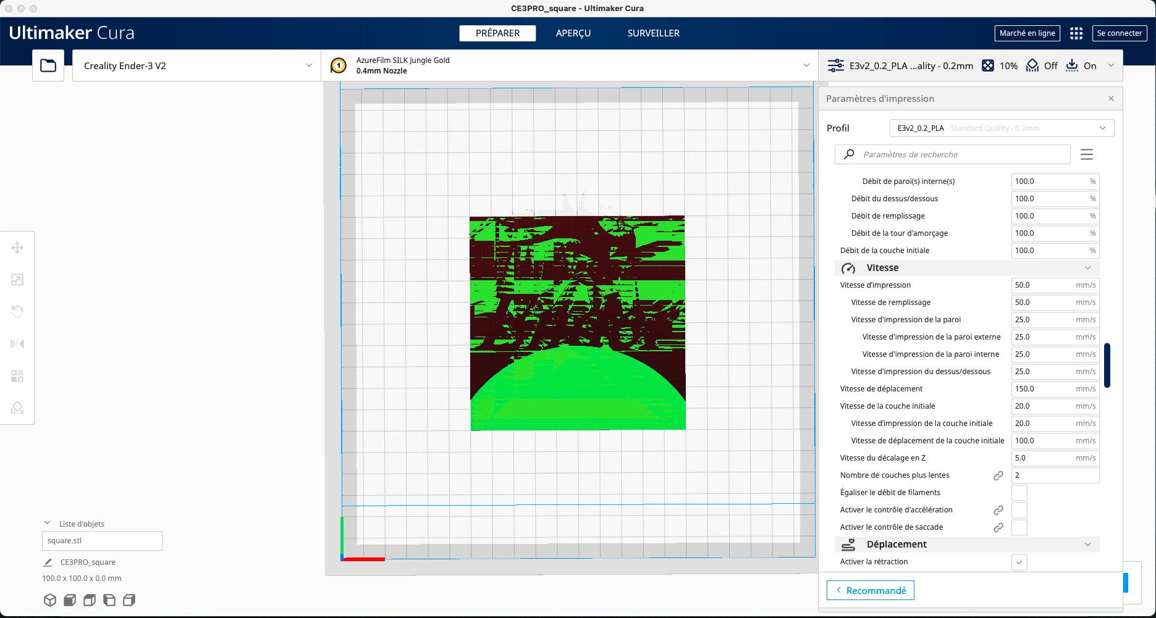The width and height of the screenshot is (1156, 618).
Task: Switch to front view cube icon
Action: pos(70,600)
